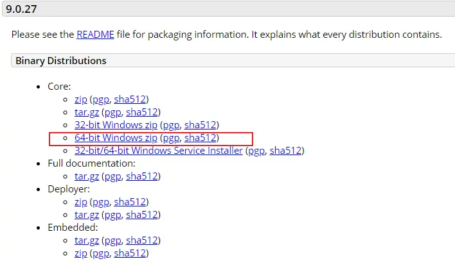Viewport: 455px width, 268px height.
Task: Open pgp signature for Deployer tar.gz
Action: 113,215
